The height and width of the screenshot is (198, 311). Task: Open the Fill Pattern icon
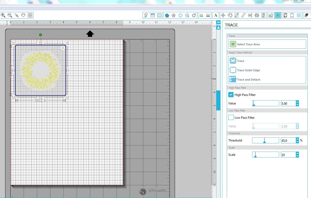[x=159, y=15]
